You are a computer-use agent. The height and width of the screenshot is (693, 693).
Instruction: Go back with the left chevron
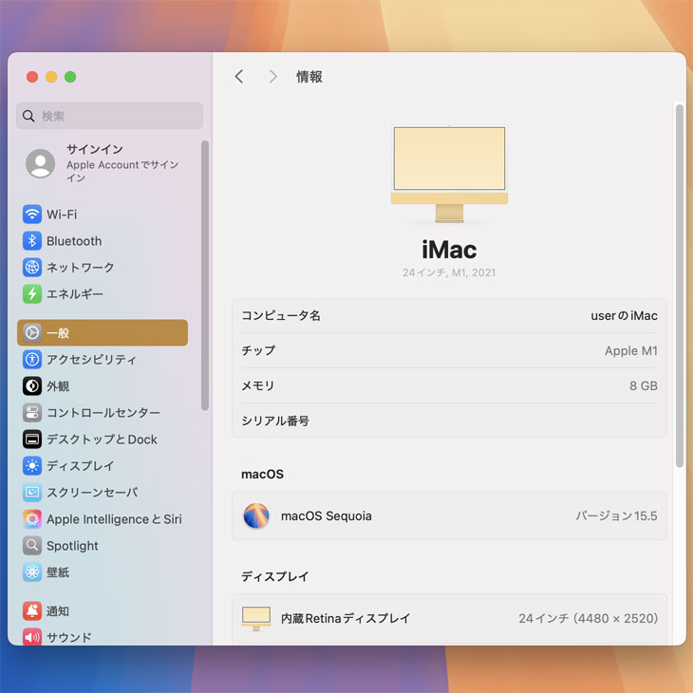[239, 77]
